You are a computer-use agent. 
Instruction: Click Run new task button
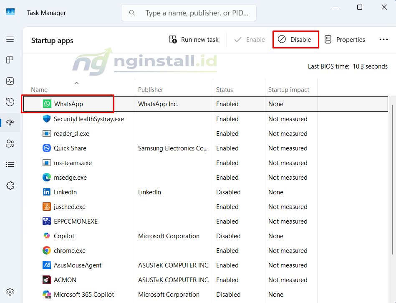[194, 39]
